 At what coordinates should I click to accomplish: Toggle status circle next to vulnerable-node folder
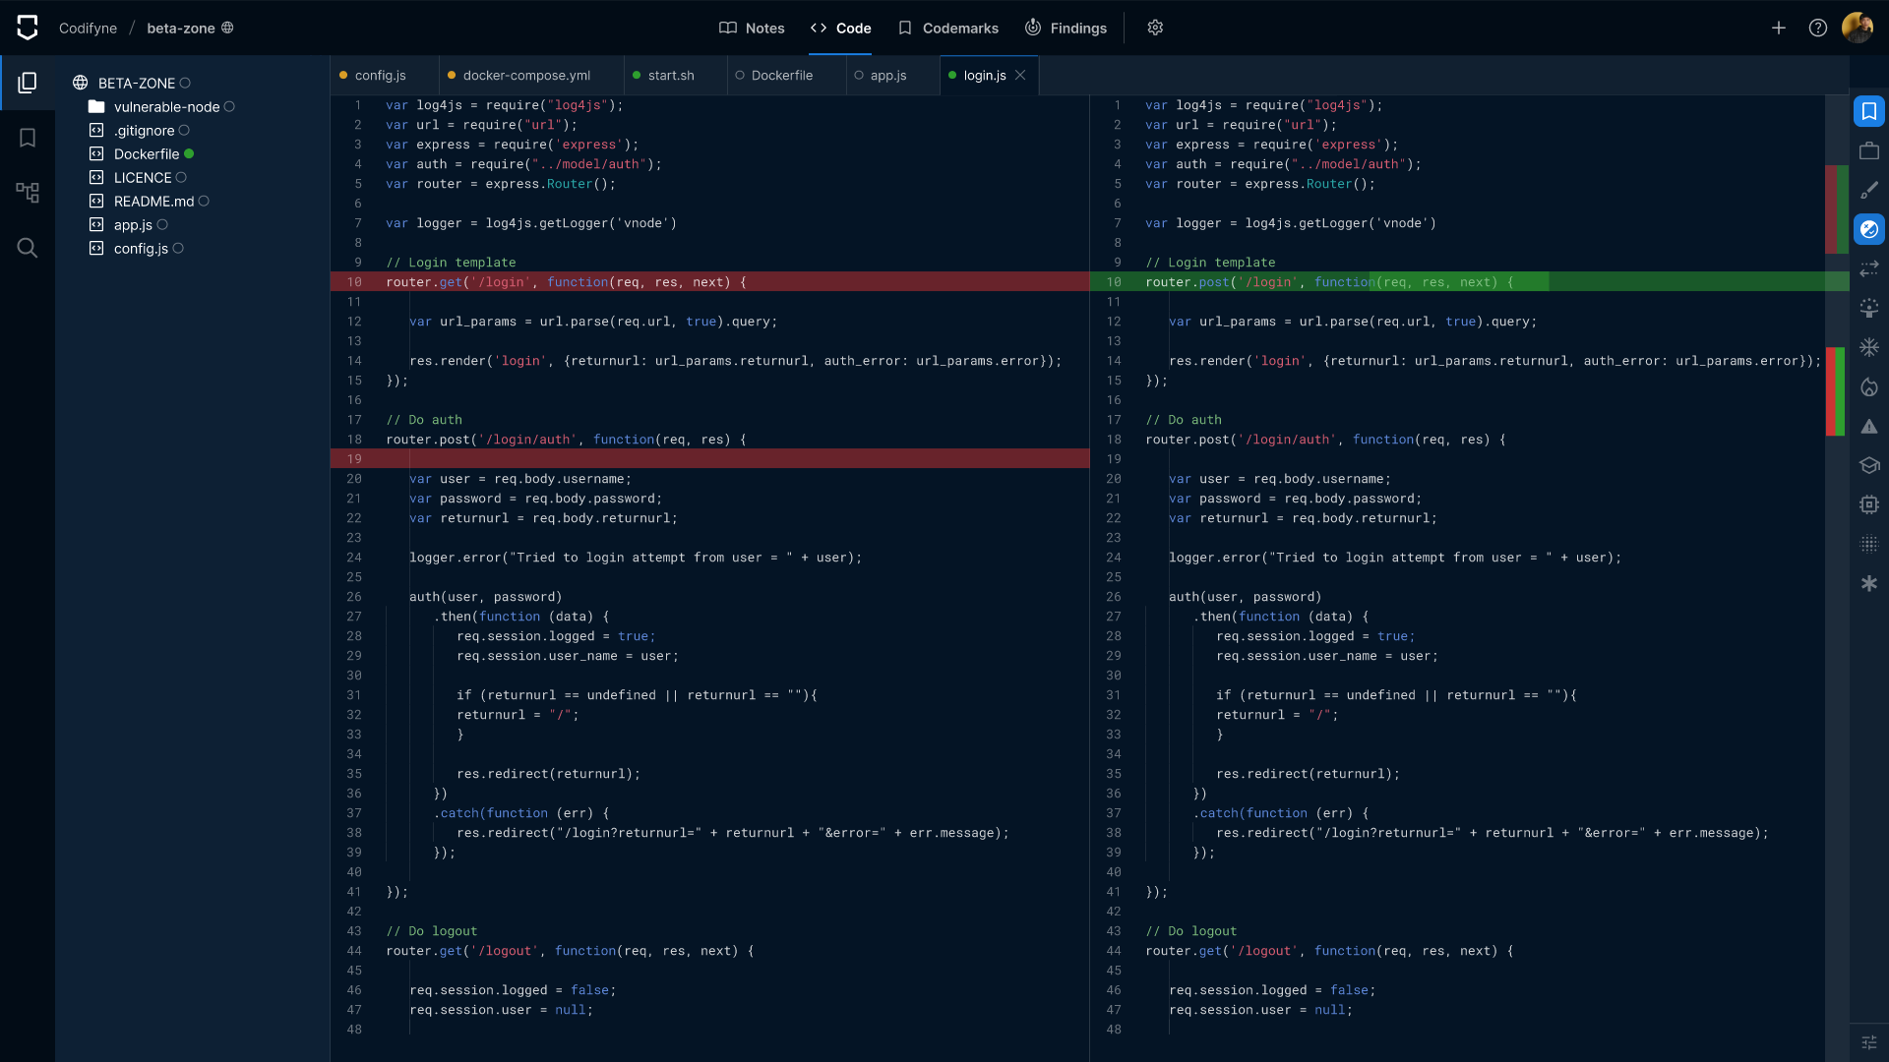coord(229,107)
